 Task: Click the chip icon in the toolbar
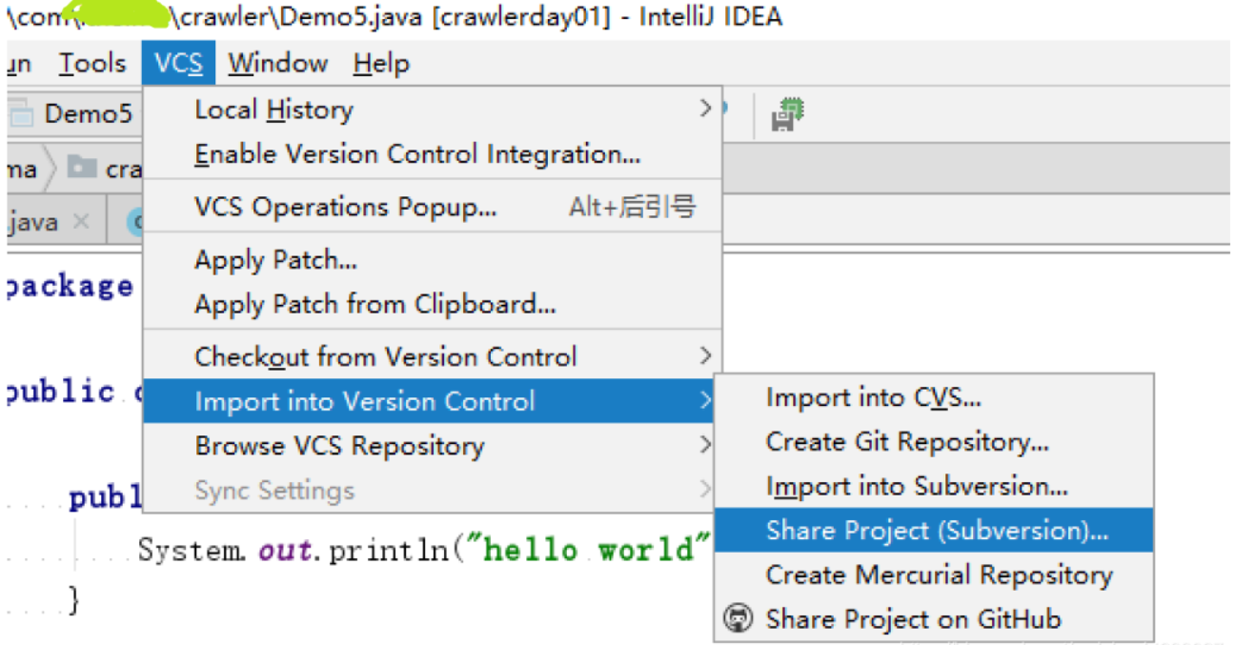(786, 114)
